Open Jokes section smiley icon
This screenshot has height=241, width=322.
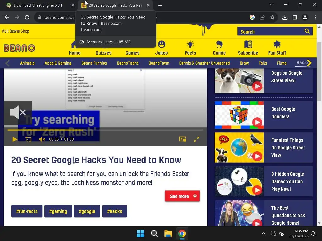tap(162, 44)
